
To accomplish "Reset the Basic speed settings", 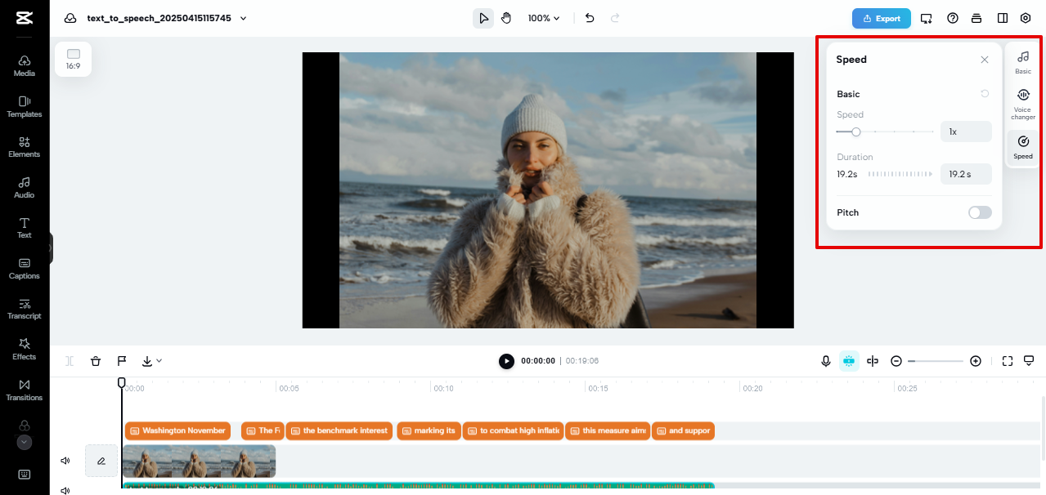I will 985,94.
